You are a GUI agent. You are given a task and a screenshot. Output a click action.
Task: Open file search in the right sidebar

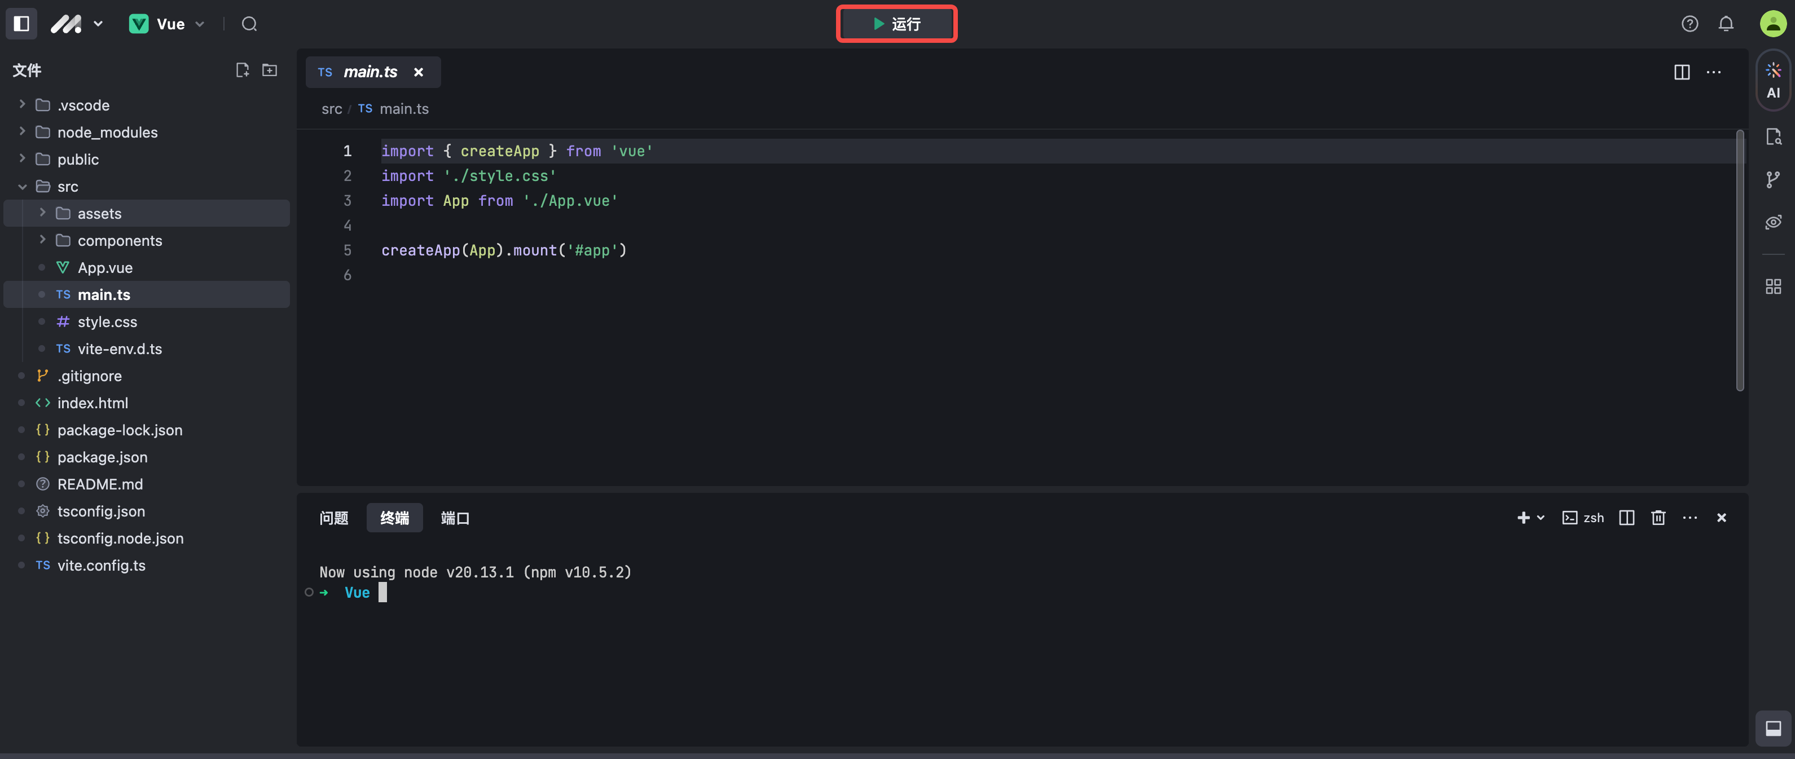click(x=1774, y=136)
